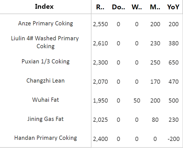
Task: Click Anze price value 2,550
Action: click(100, 24)
